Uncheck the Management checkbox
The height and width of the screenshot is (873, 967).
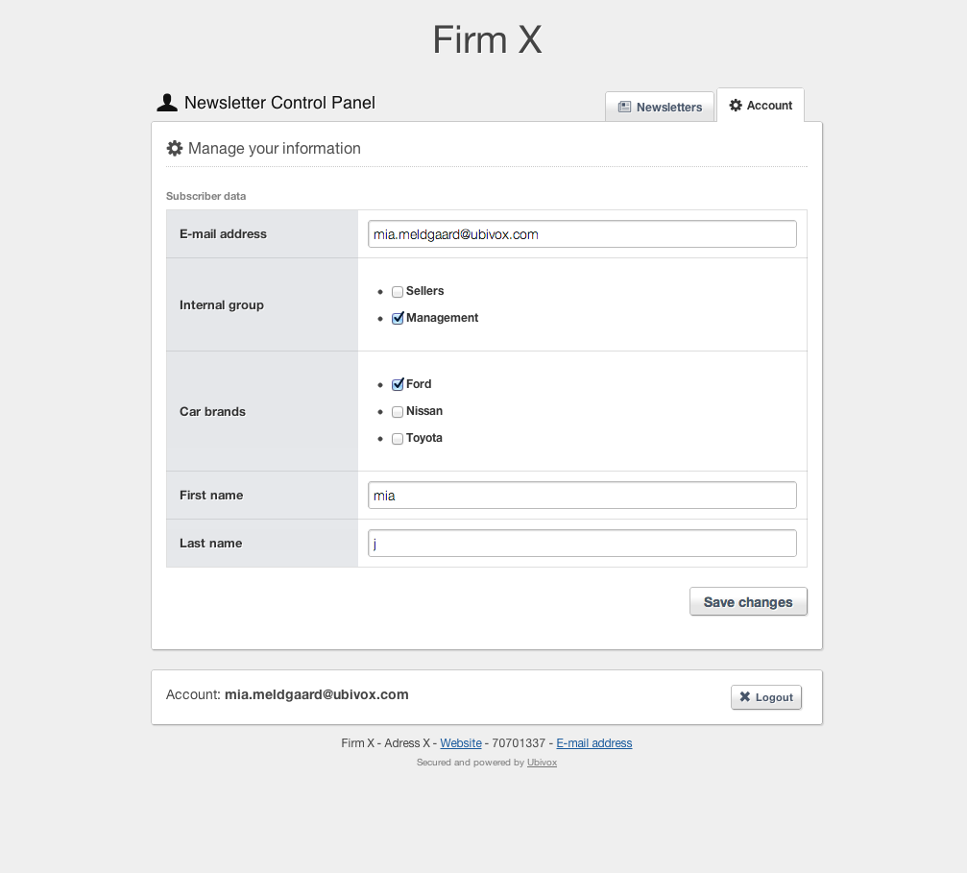click(x=398, y=318)
